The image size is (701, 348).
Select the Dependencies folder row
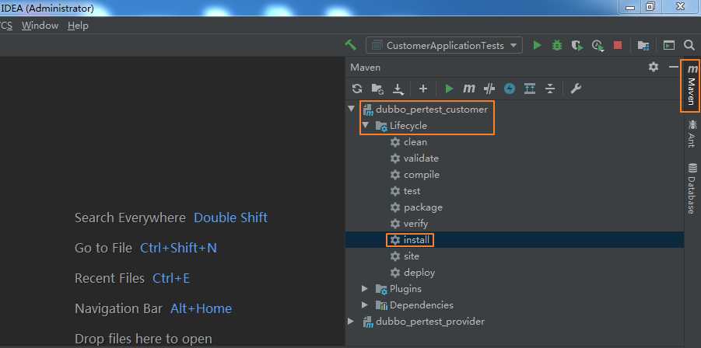click(x=422, y=305)
